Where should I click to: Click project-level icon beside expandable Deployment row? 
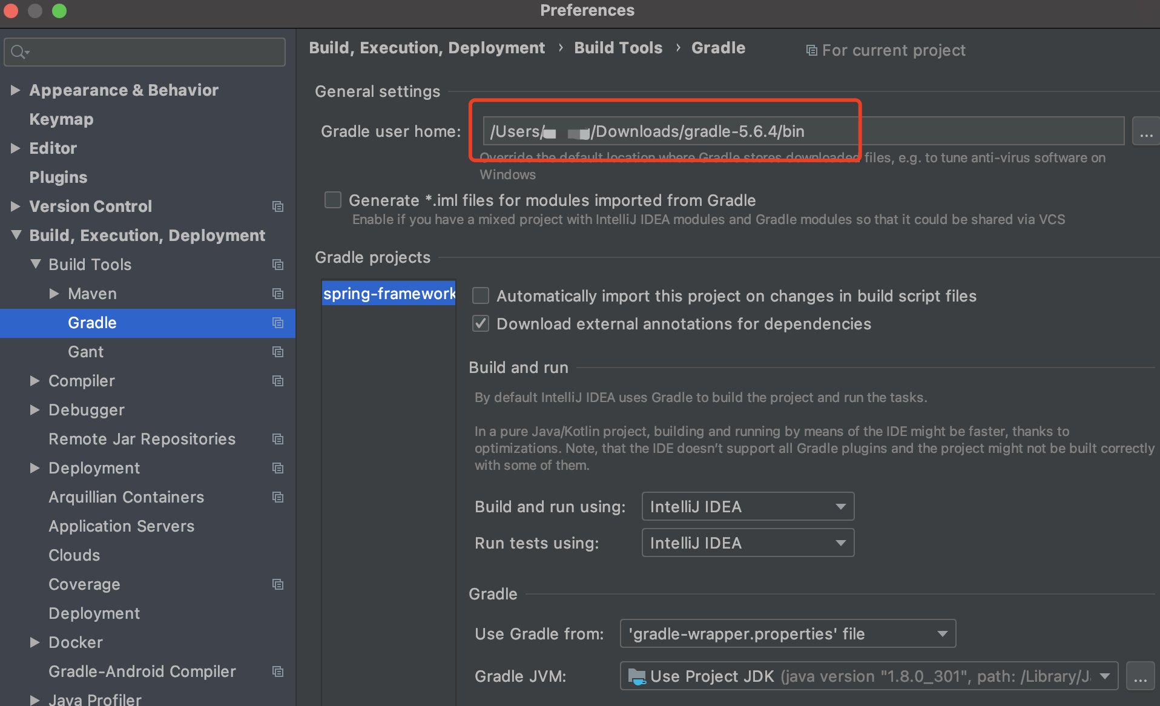coord(278,468)
